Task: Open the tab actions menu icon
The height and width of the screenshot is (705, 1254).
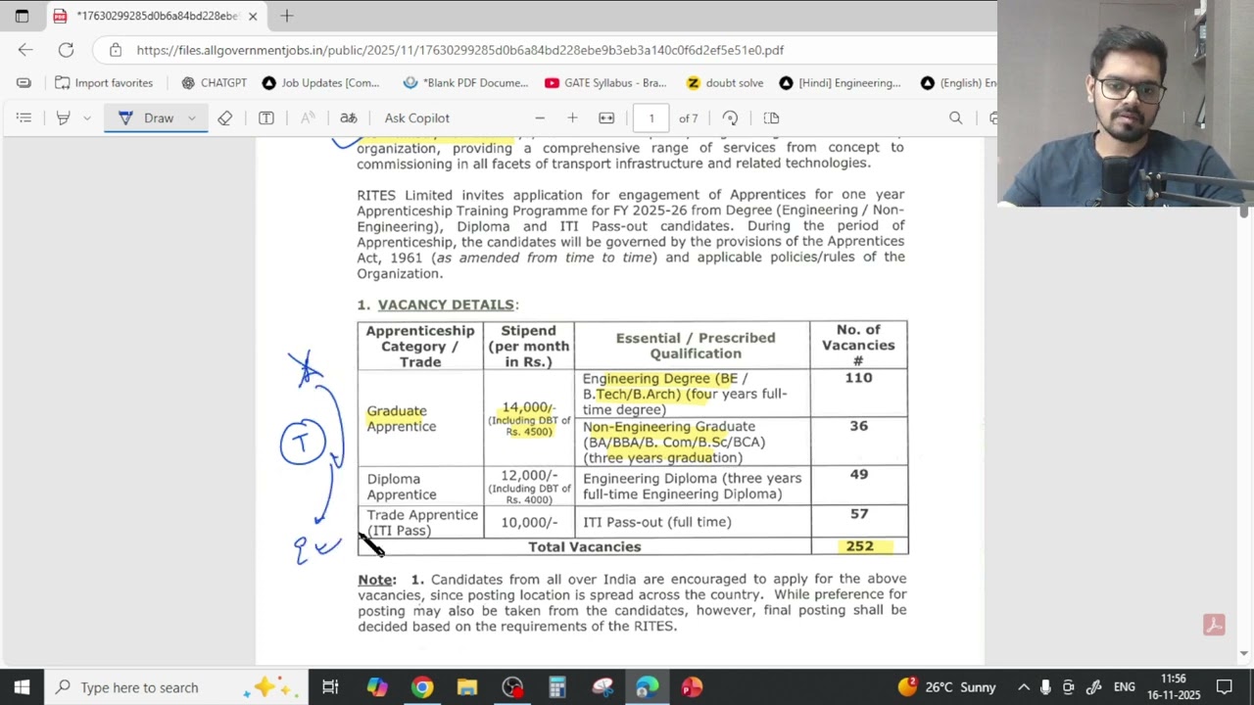Action: 22,16
